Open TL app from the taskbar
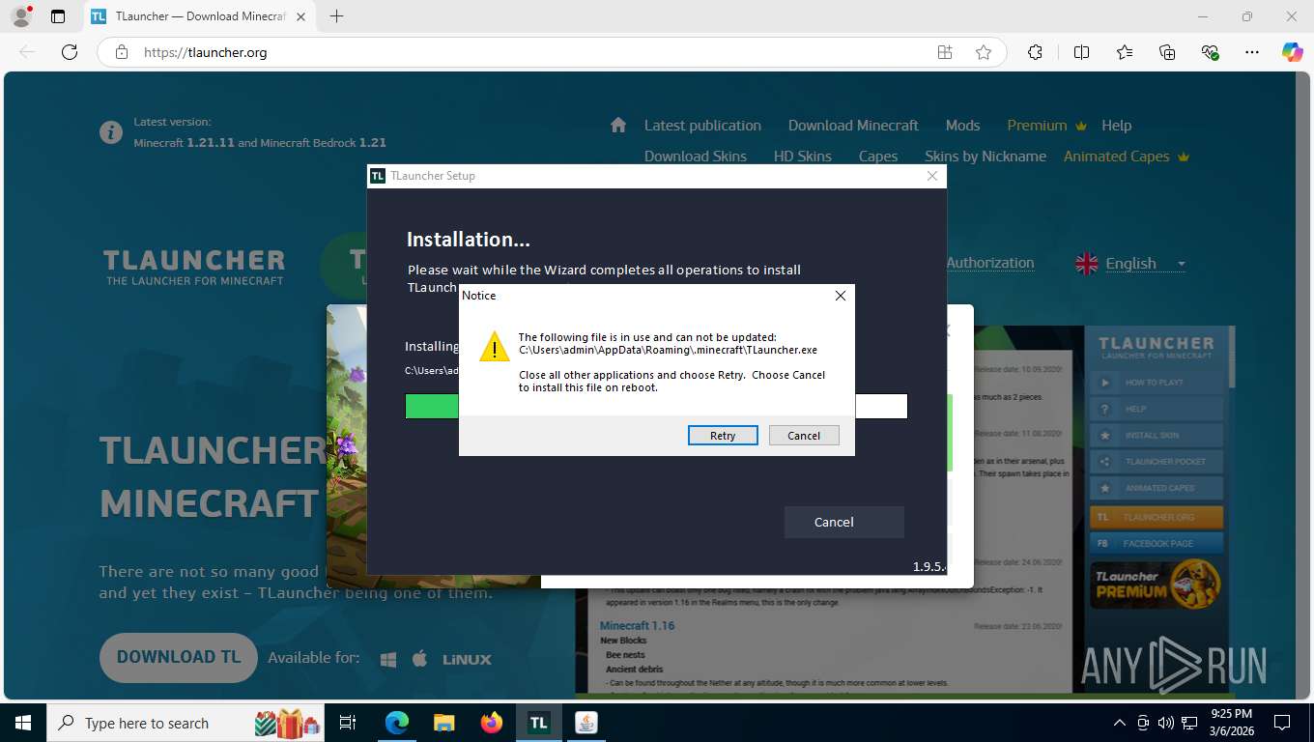The height and width of the screenshot is (742, 1314). [x=539, y=723]
